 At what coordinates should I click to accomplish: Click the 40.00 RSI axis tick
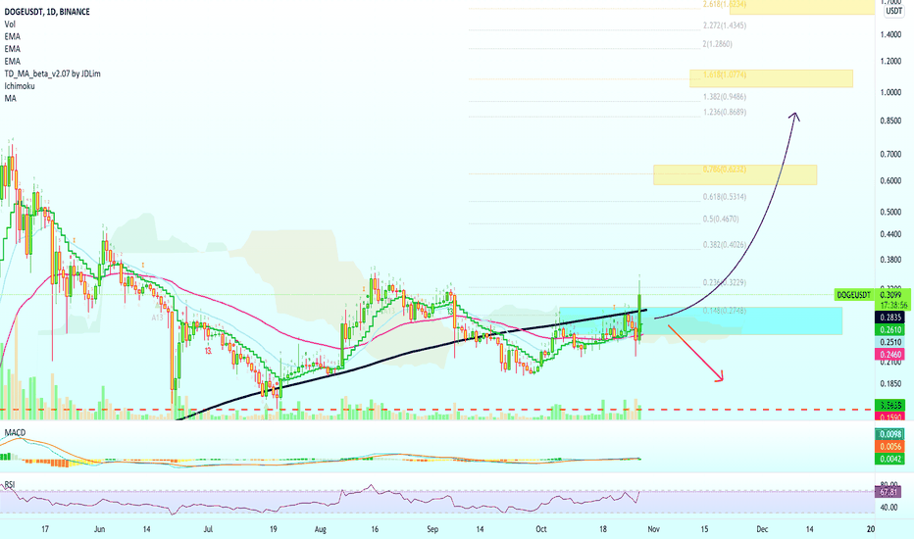pos(889,508)
